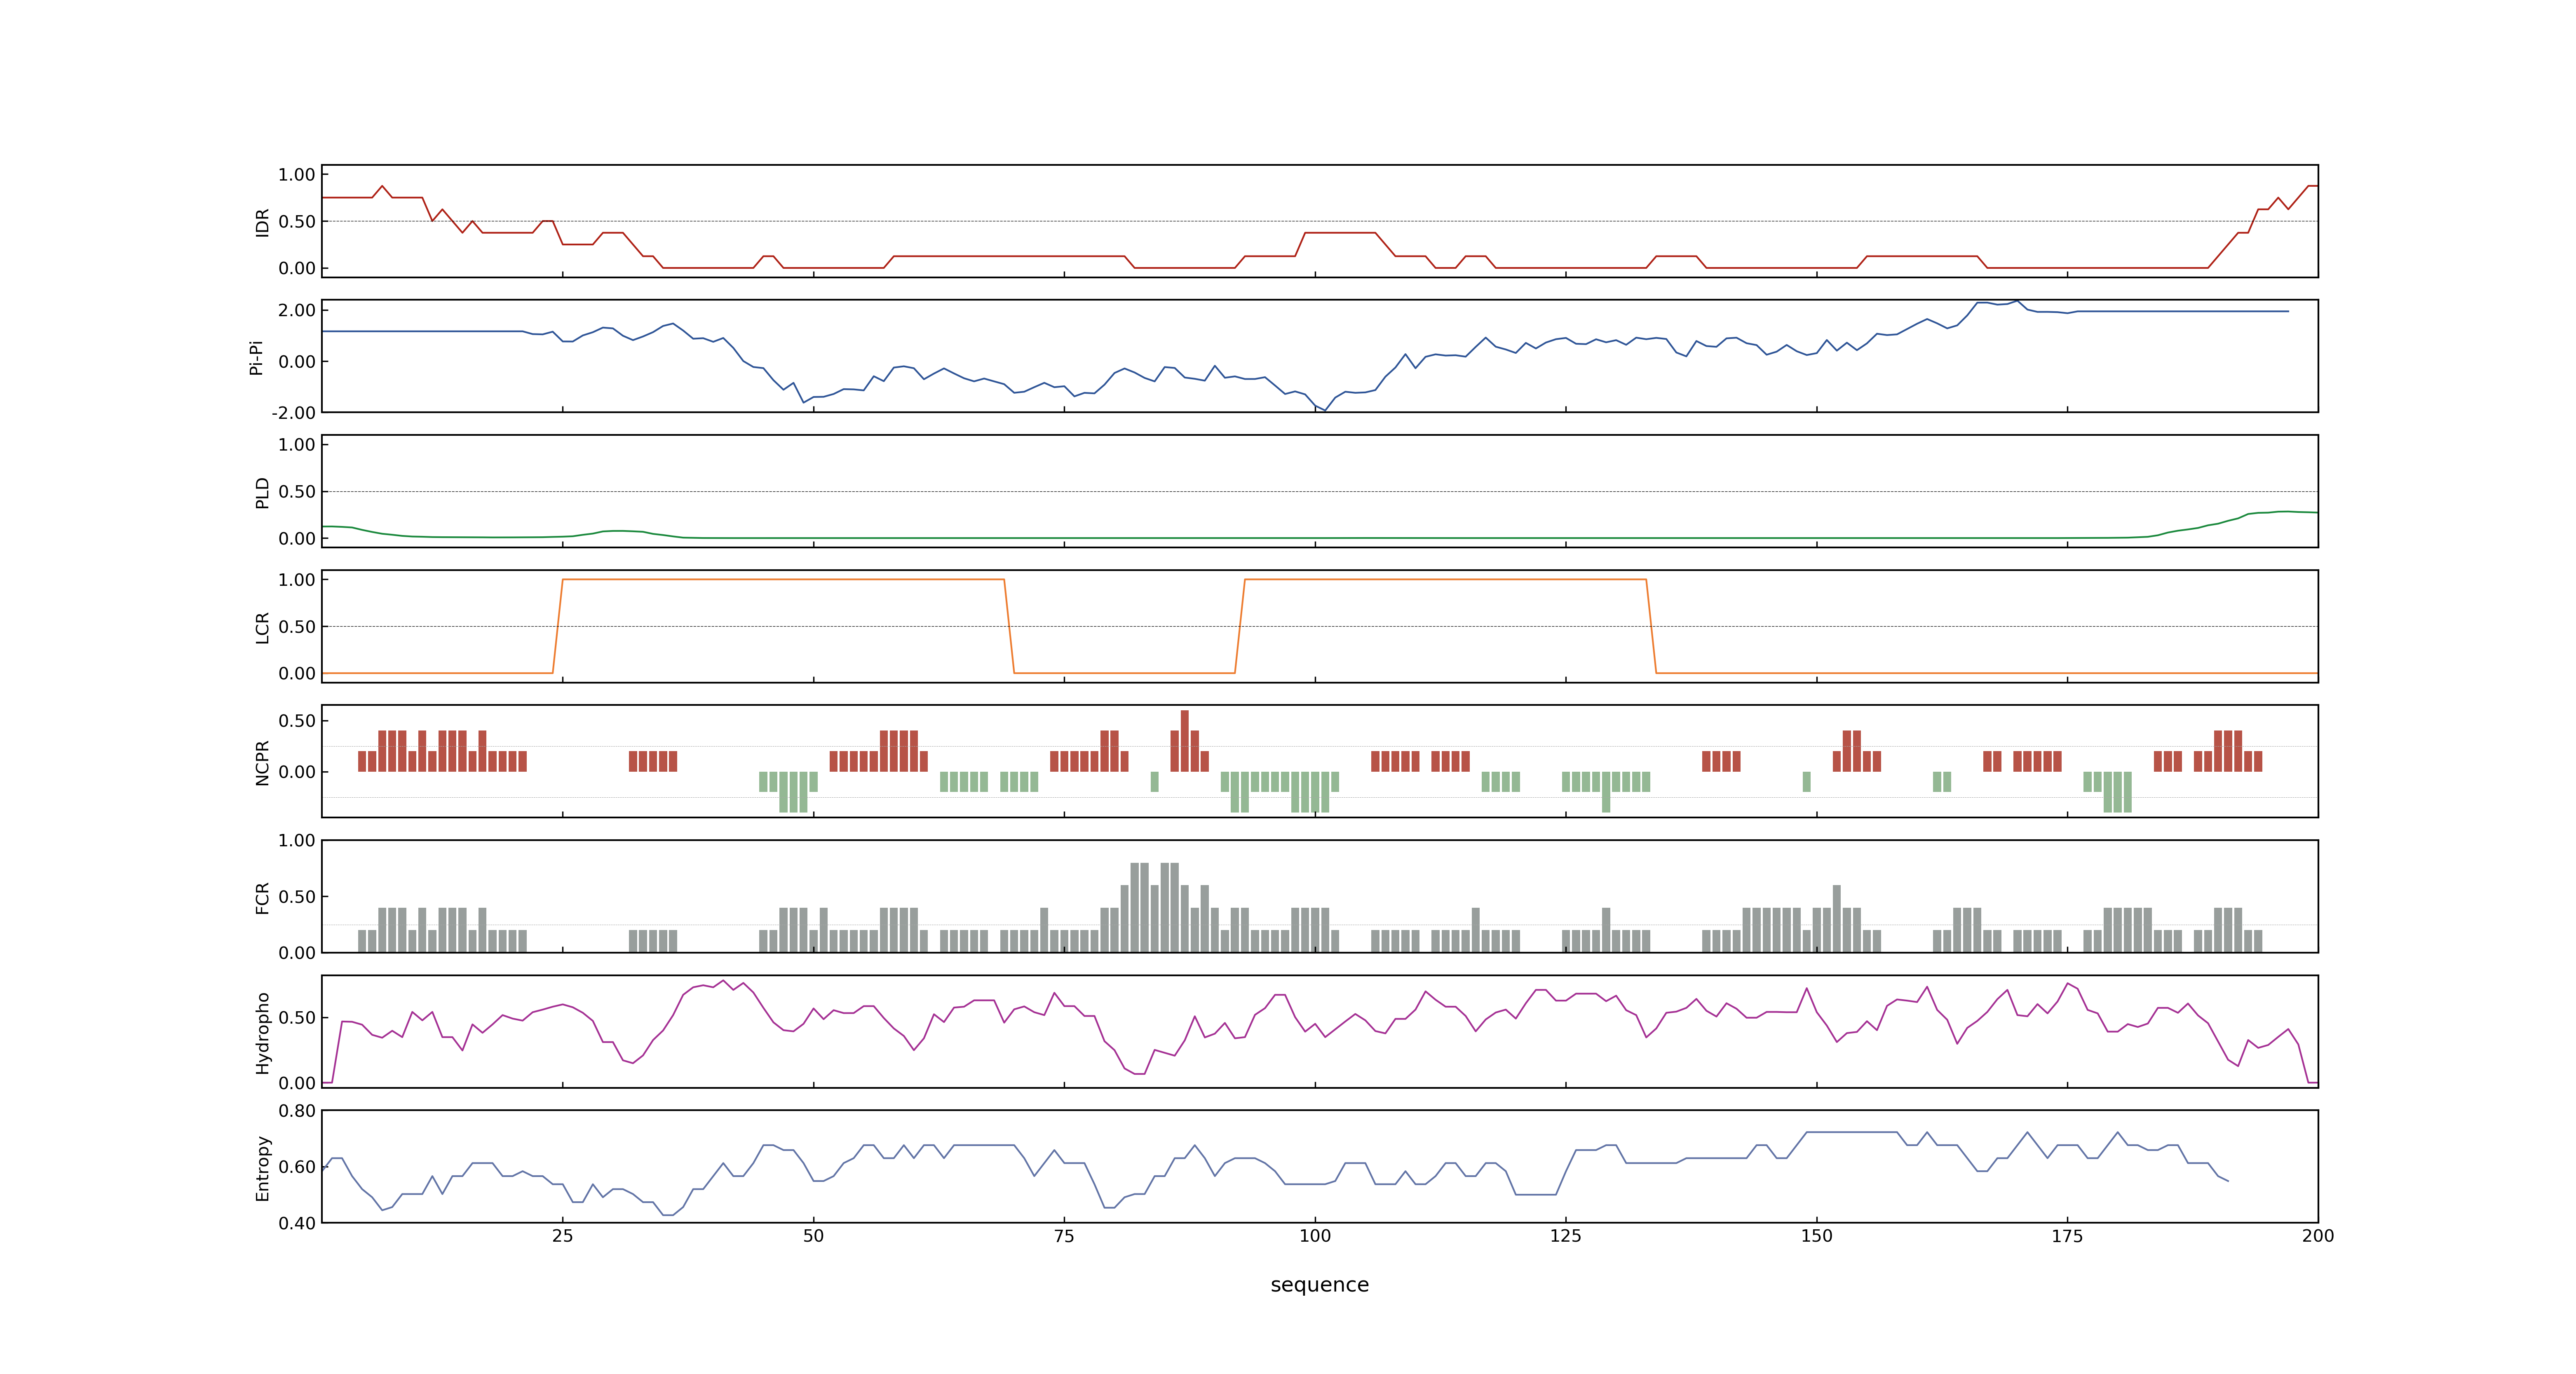The height and width of the screenshot is (1374, 2576).
Task: Click the 0.50 tick on PLD axis
Action: pyautogui.click(x=297, y=492)
